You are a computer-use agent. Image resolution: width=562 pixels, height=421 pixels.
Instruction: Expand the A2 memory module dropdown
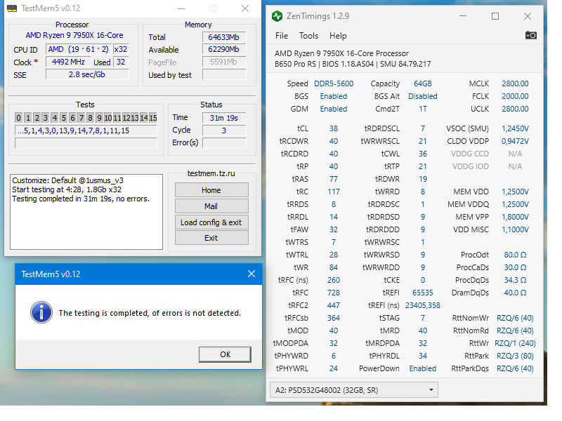pyautogui.click(x=354, y=390)
